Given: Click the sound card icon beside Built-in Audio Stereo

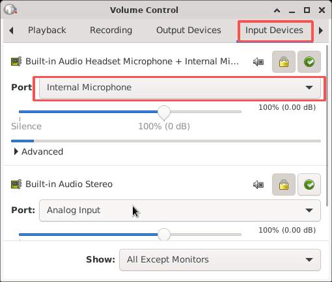Looking at the screenshot, I should coord(16,185).
